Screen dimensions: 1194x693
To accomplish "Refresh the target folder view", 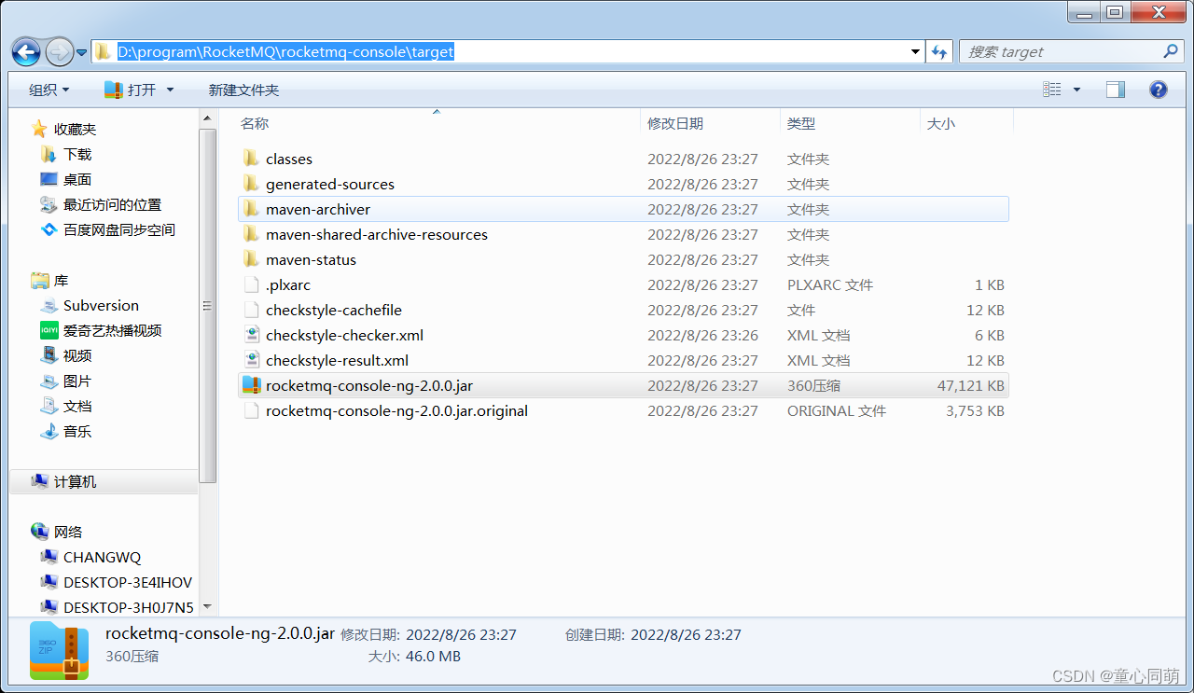I will [938, 52].
